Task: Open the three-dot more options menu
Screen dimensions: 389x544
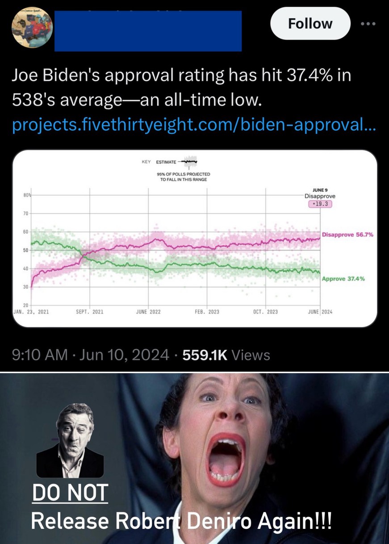Action: (x=369, y=24)
